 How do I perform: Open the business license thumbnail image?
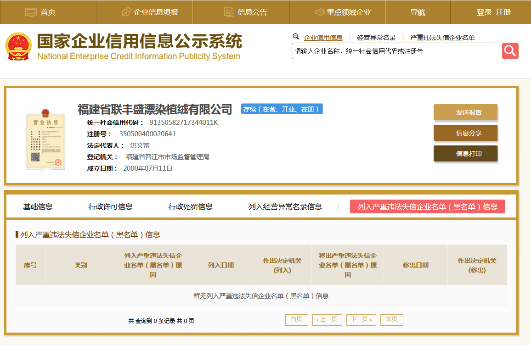45,139
